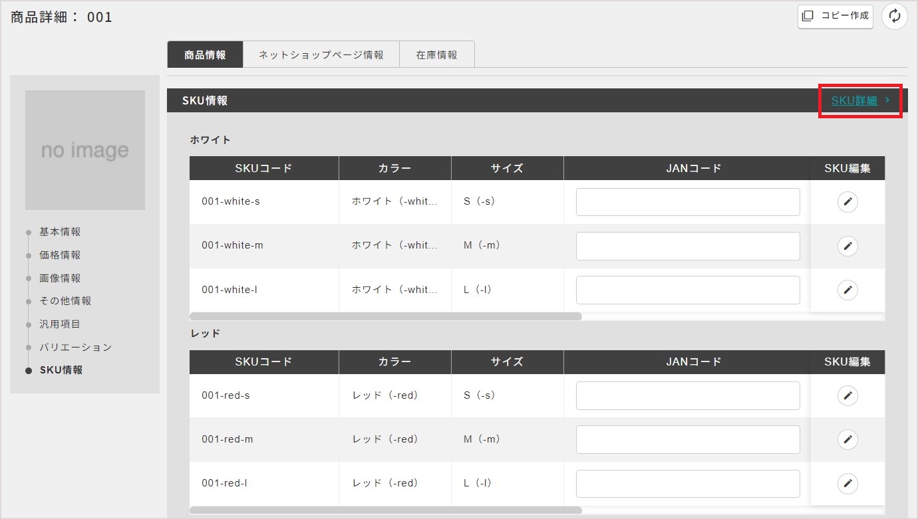Click the レッド table horizontal scrollbar
The image size is (918, 519).
pos(386,510)
